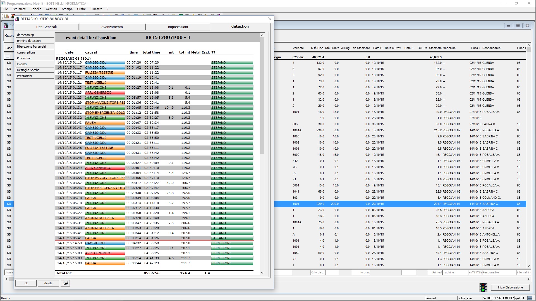Select the 14.58 CAMBIO DDL PIERETTORE event
Viewport: 536px width, 301px height.
pos(154,243)
